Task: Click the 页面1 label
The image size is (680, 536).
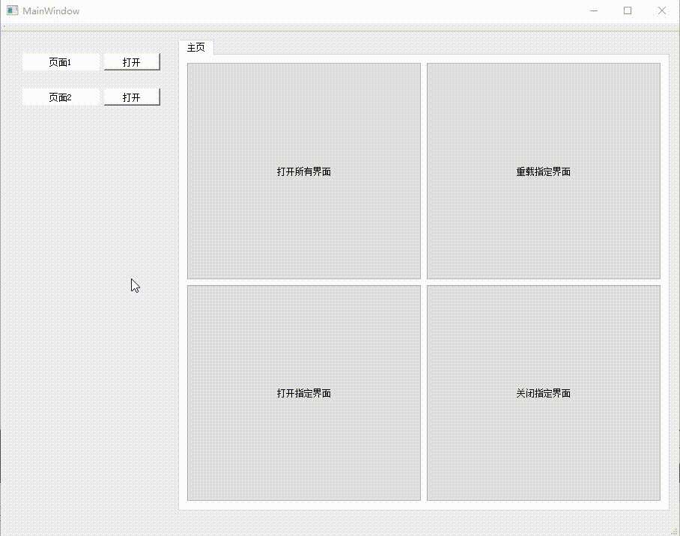Action: click(61, 62)
